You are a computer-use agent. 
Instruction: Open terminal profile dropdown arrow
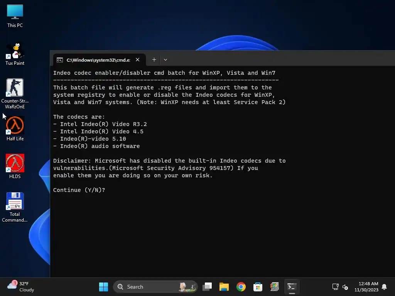pyautogui.click(x=165, y=60)
